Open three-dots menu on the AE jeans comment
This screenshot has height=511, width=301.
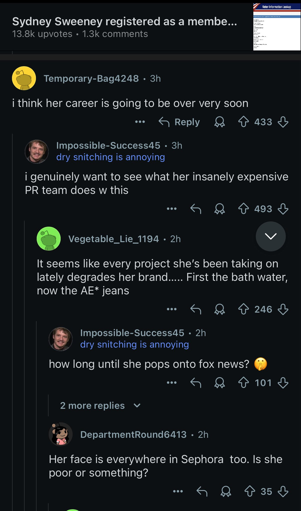point(172,309)
